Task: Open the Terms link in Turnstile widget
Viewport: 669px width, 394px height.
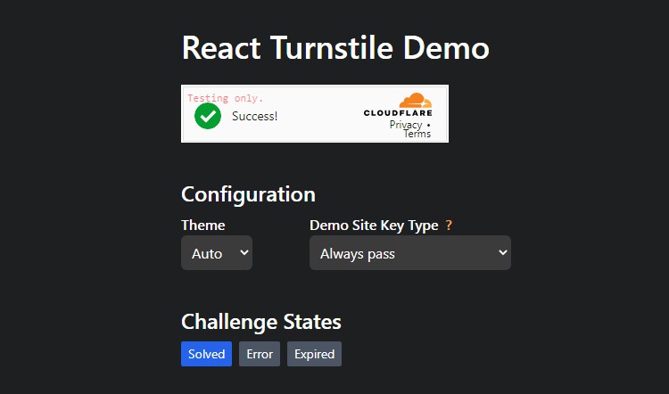Action: 417,134
